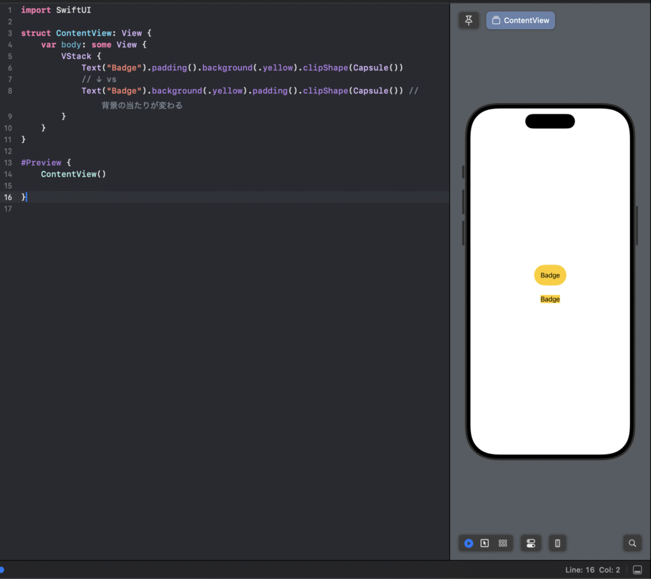Click 'ContentView' struct name on line 3

coord(84,33)
